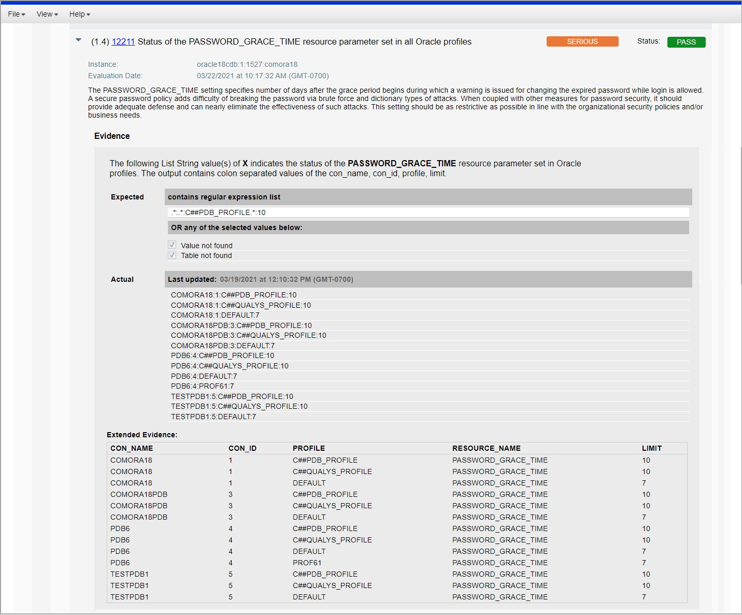
Task: Collapse the control 12211 section using the triangle
Action: [78, 39]
